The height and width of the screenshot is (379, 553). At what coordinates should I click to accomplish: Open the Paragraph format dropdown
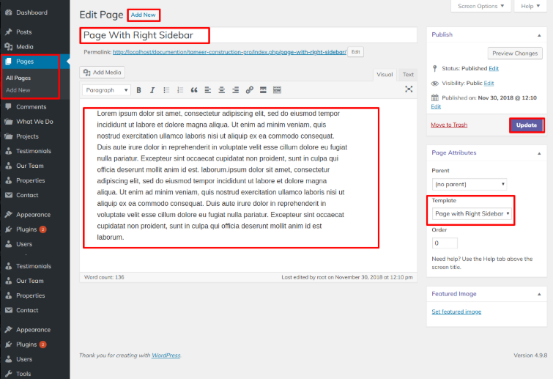(106, 90)
